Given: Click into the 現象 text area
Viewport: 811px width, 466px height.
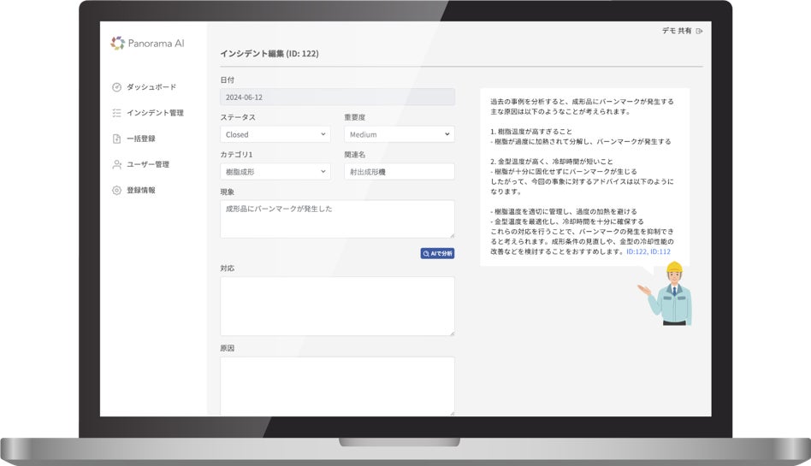Looking at the screenshot, I should click(337, 219).
